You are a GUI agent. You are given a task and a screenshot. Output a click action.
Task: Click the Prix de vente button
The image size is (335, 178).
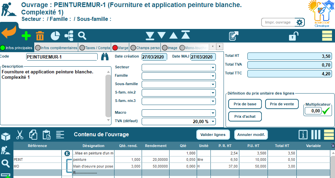pos(282,104)
